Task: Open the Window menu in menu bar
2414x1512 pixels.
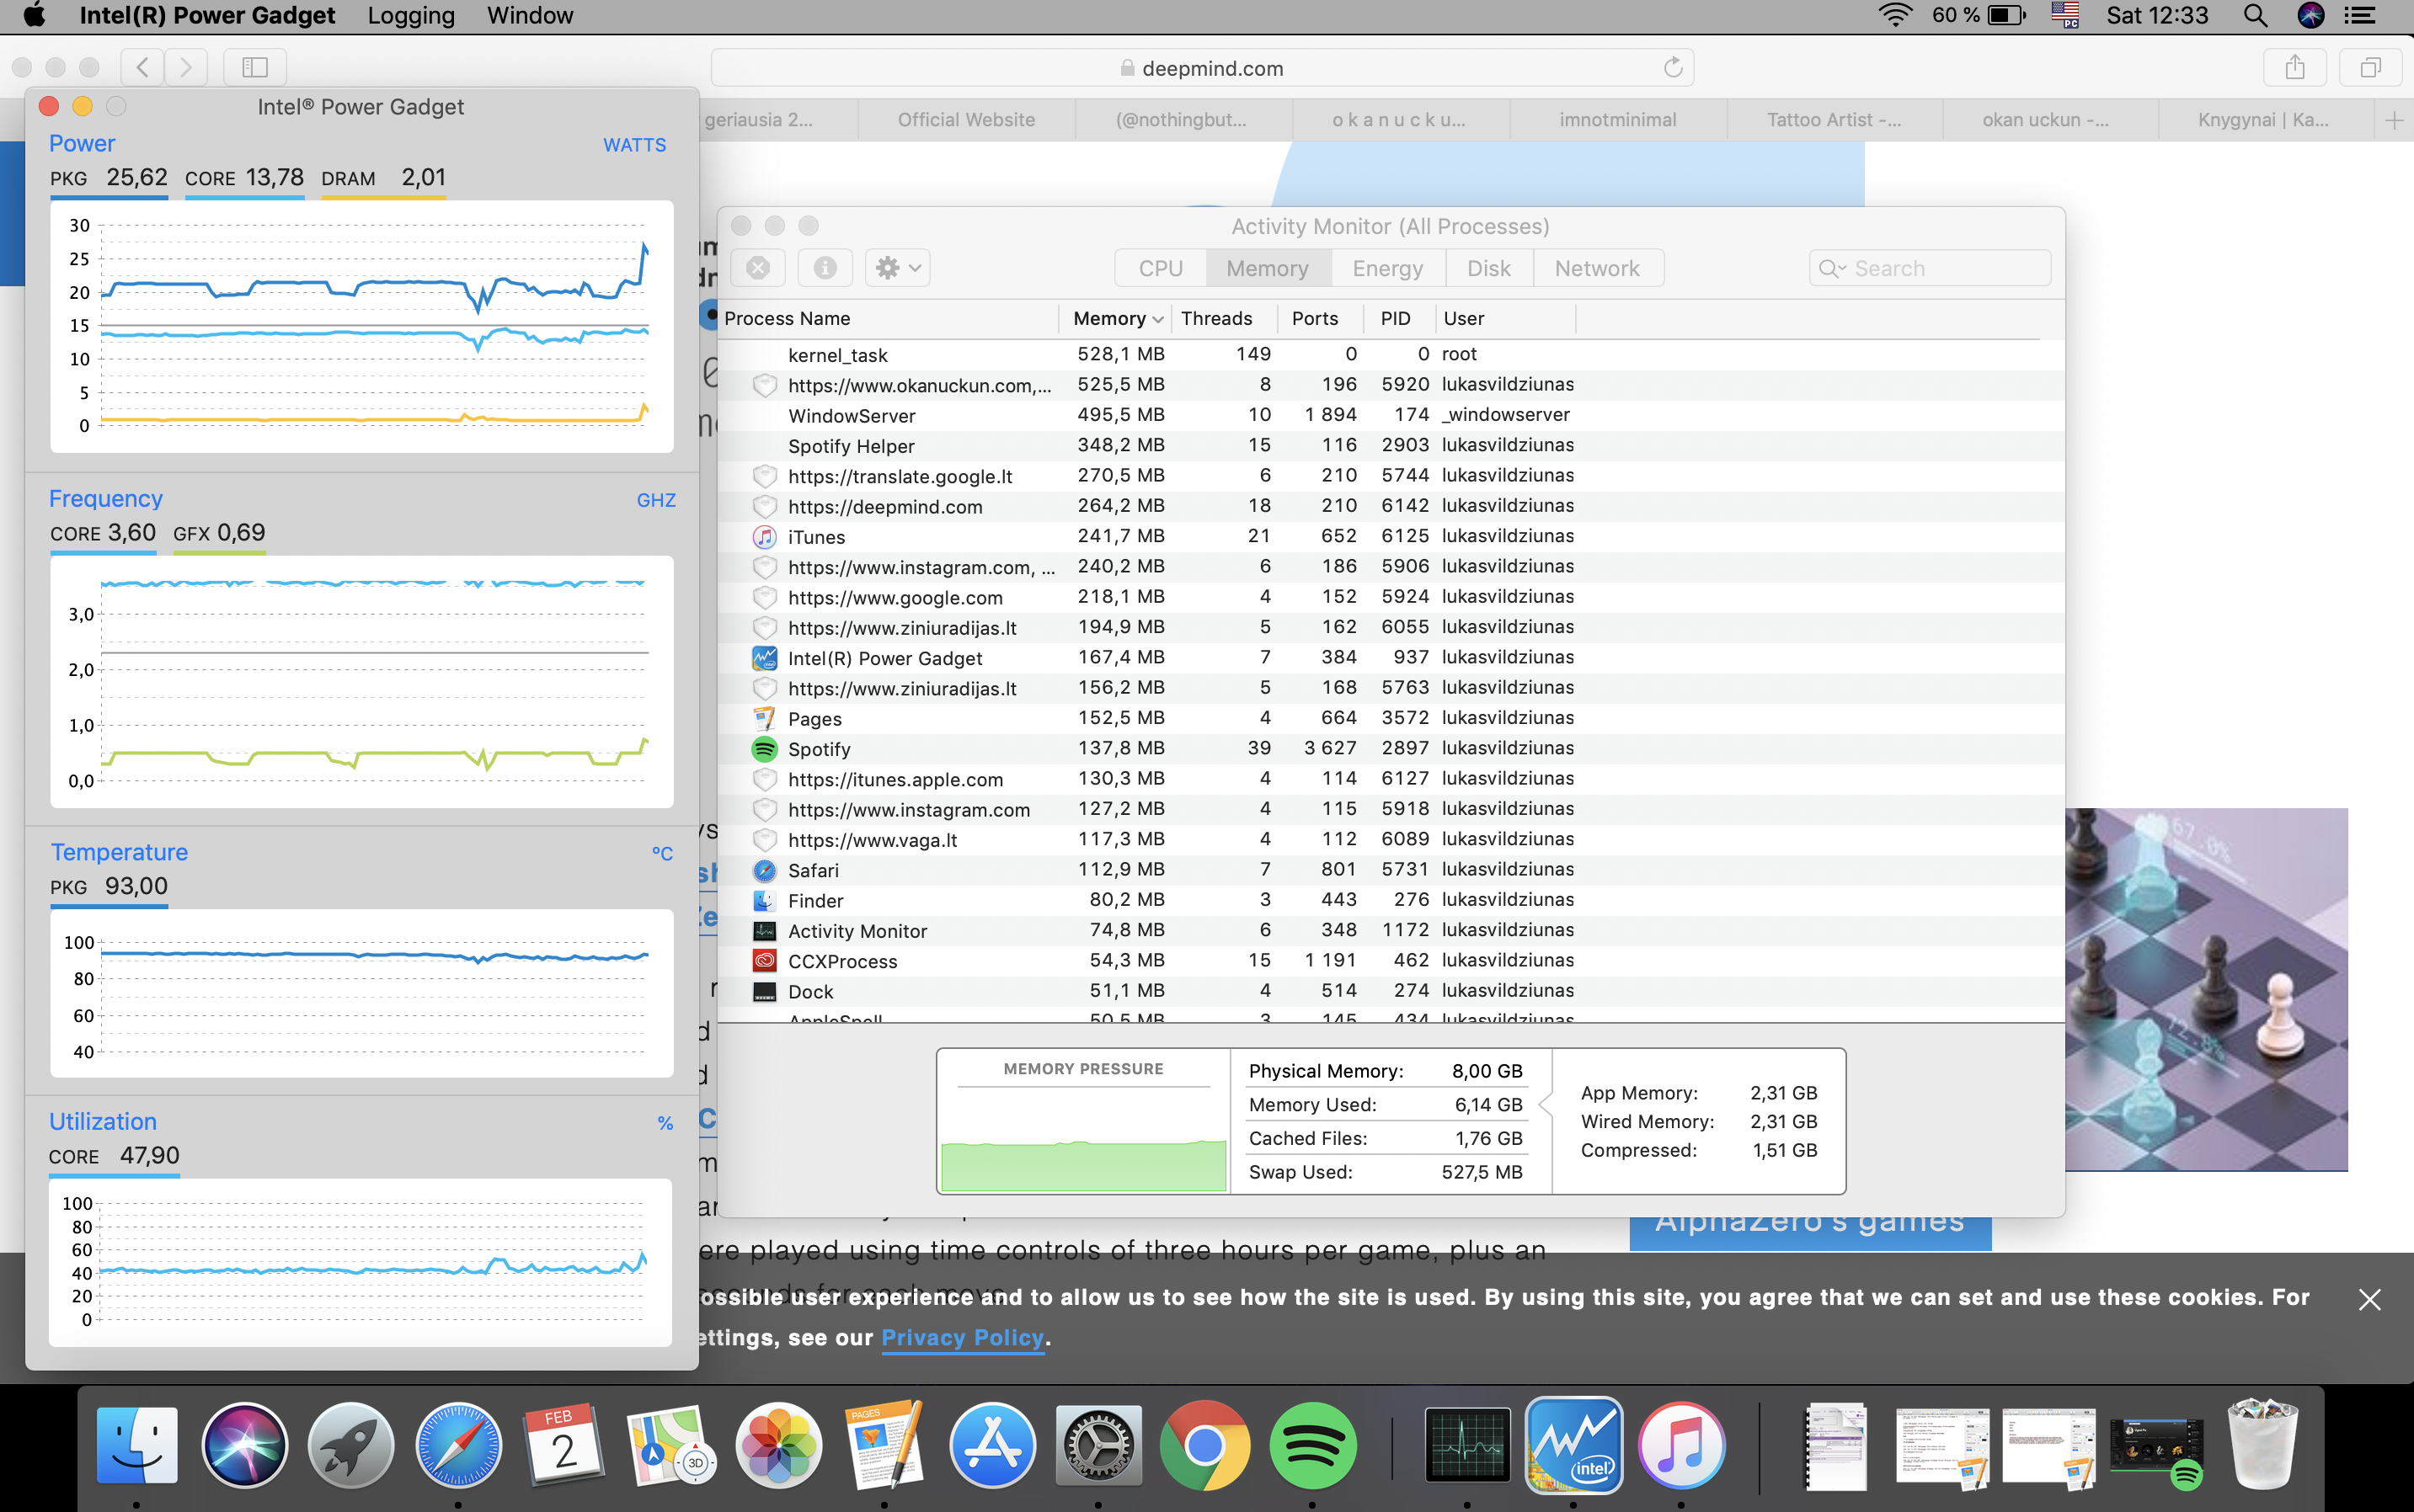Action: [529, 15]
